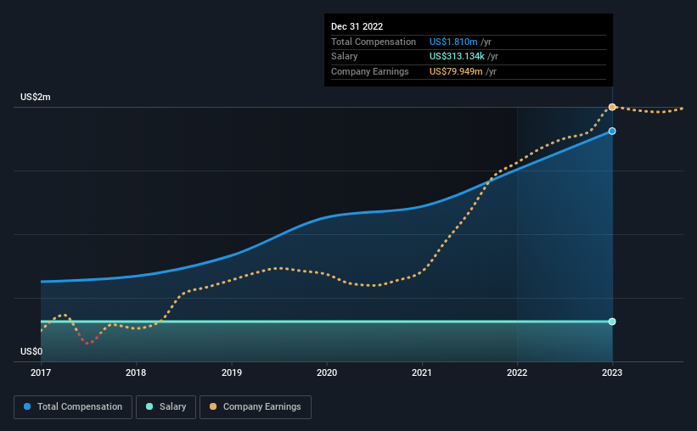Click the Company Earnings tooltip row label
Image resolution: width=697 pixels, height=431 pixels.
370,71
